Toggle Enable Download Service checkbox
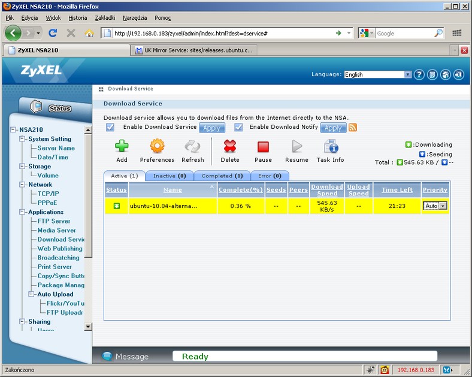 (110, 127)
